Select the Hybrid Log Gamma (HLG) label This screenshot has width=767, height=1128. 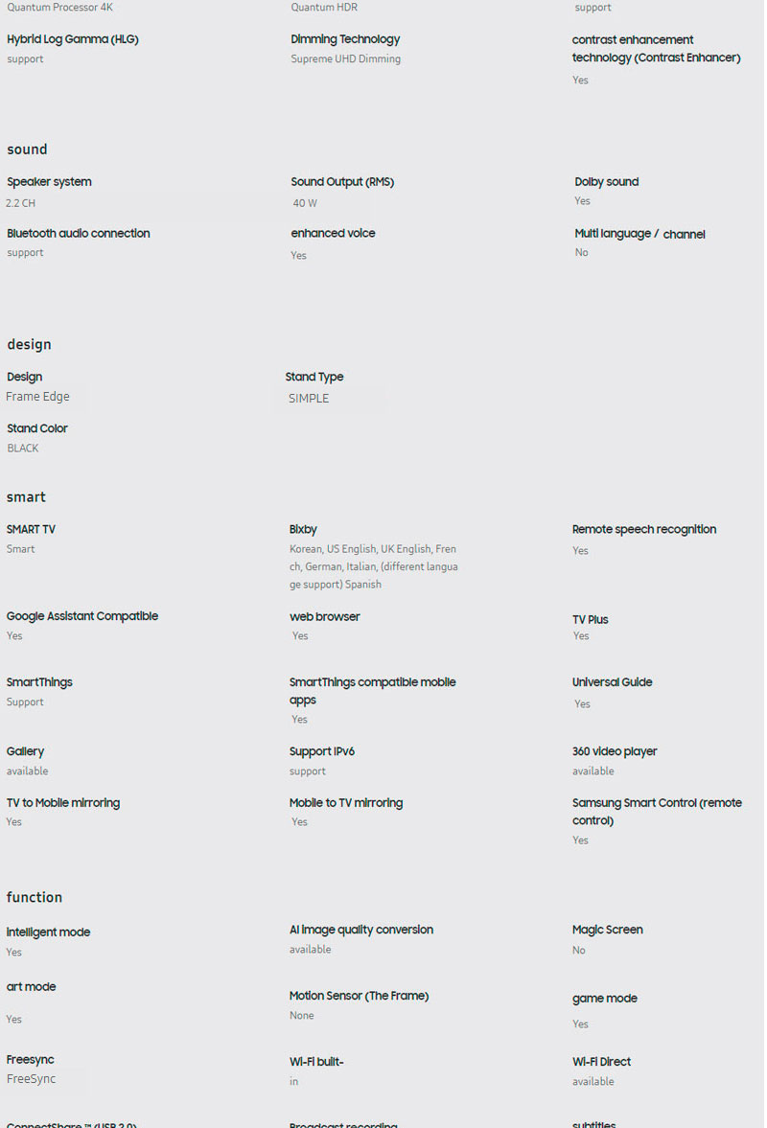[x=73, y=39]
